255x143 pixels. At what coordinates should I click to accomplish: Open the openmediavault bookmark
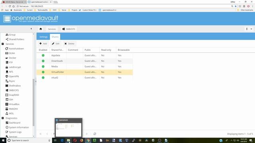108,10
